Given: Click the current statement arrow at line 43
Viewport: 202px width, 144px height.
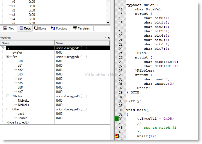Looking at the screenshot, I should point(117,136).
